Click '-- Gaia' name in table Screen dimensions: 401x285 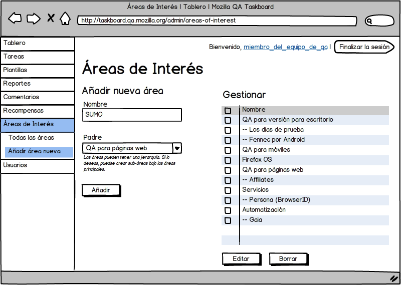point(252,220)
